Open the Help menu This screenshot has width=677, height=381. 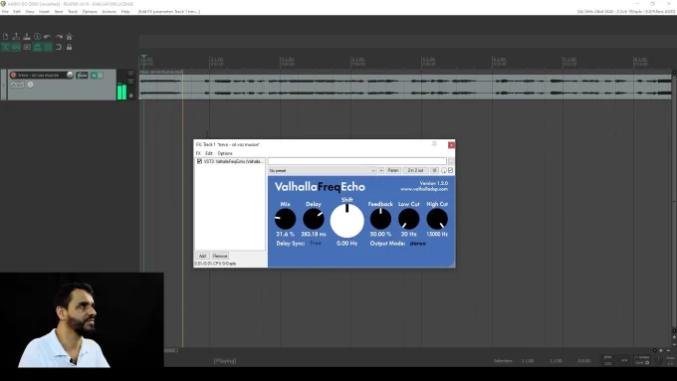[125, 12]
